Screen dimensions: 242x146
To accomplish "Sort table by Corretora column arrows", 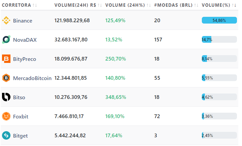I will coord(34,5).
